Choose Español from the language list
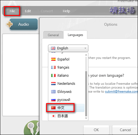Viewport: 138px width, 135px height. (66, 59)
